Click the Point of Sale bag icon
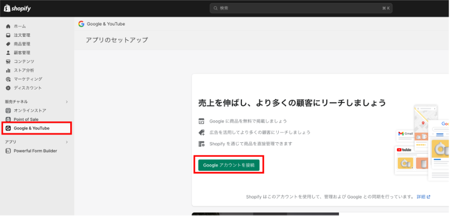Image resolution: width=450 pixels, height=216 pixels. 8,119
